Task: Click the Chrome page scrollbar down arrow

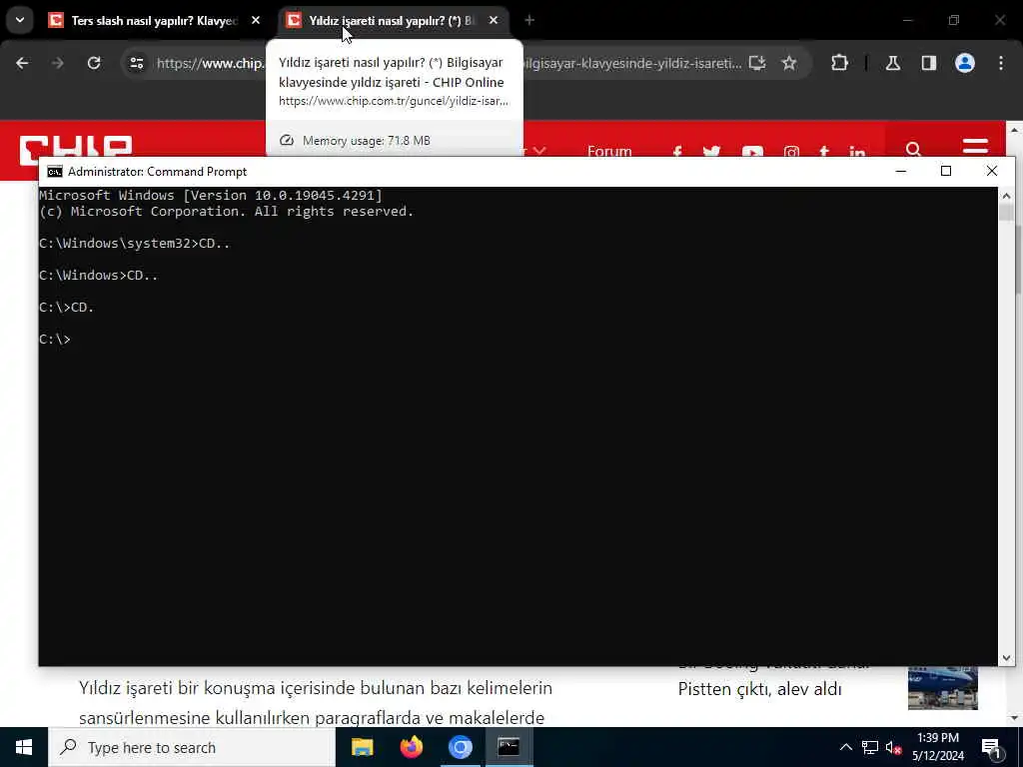Action: (x=1014, y=718)
